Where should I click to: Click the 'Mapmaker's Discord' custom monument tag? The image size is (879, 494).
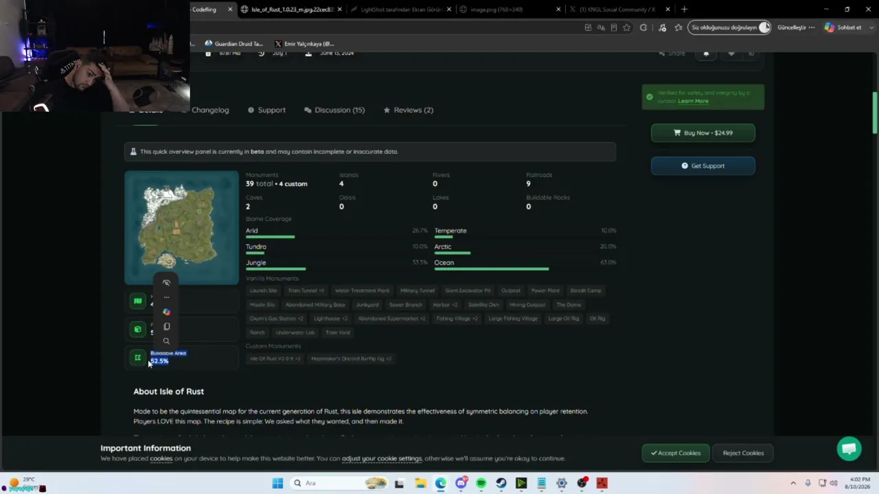point(351,359)
